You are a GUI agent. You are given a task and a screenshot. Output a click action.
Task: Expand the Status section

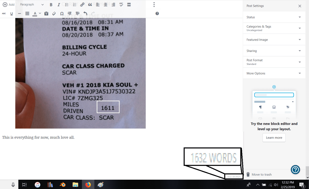[x=274, y=17]
